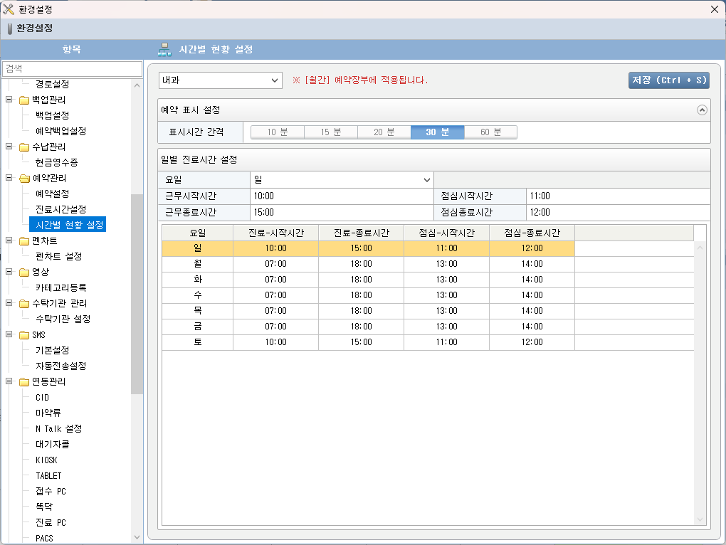Click the 연동관리 folder icon
The image size is (726, 545).
[x=24, y=382]
